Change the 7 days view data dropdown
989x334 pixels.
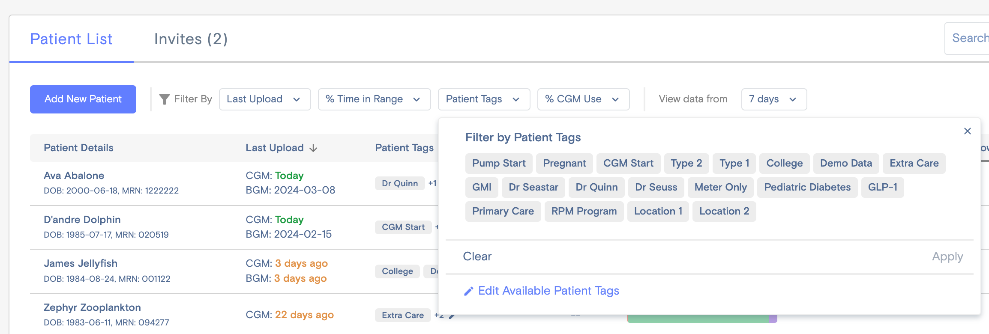click(x=773, y=99)
